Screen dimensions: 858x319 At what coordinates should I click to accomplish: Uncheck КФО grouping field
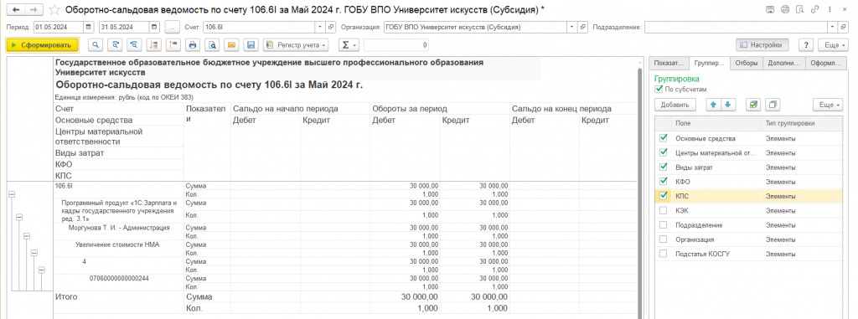pyautogui.click(x=664, y=181)
